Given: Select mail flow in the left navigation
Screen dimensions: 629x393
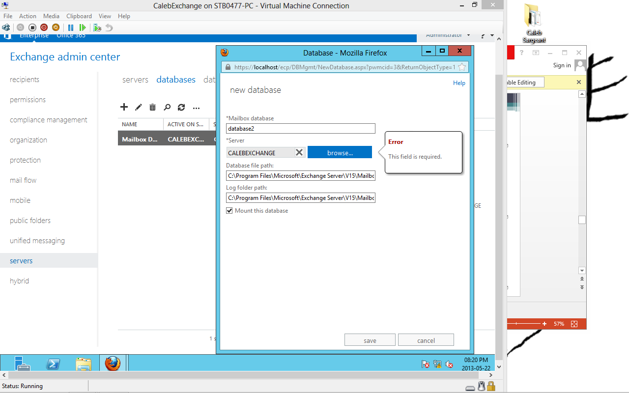Looking at the screenshot, I should click(23, 180).
